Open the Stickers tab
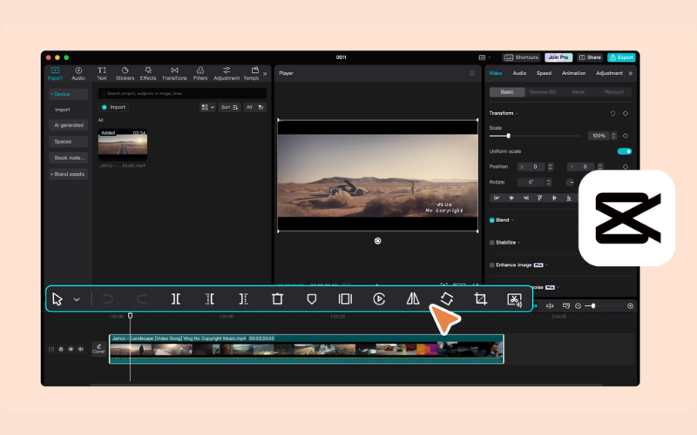 (x=125, y=74)
